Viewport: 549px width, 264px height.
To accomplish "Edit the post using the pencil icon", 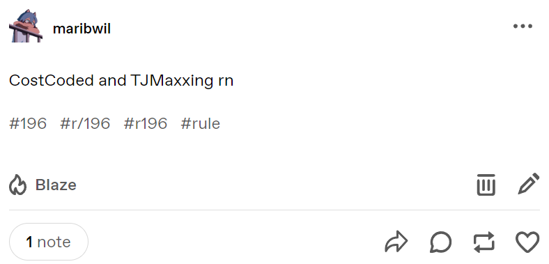I will (529, 183).
